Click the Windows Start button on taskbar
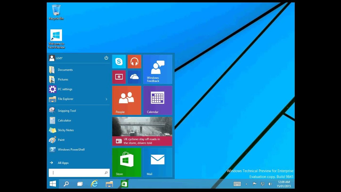This screenshot has height=192, width=341. tap(53, 184)
